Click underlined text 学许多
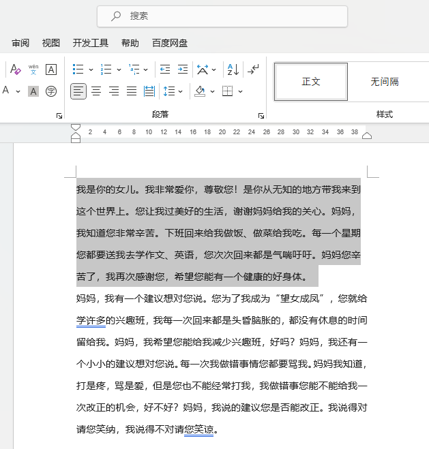This screenshot has width=429, height=449. point(91,320)
